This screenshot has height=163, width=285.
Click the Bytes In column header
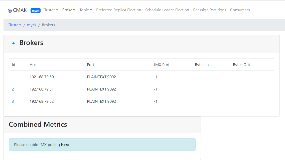(202, 64)
